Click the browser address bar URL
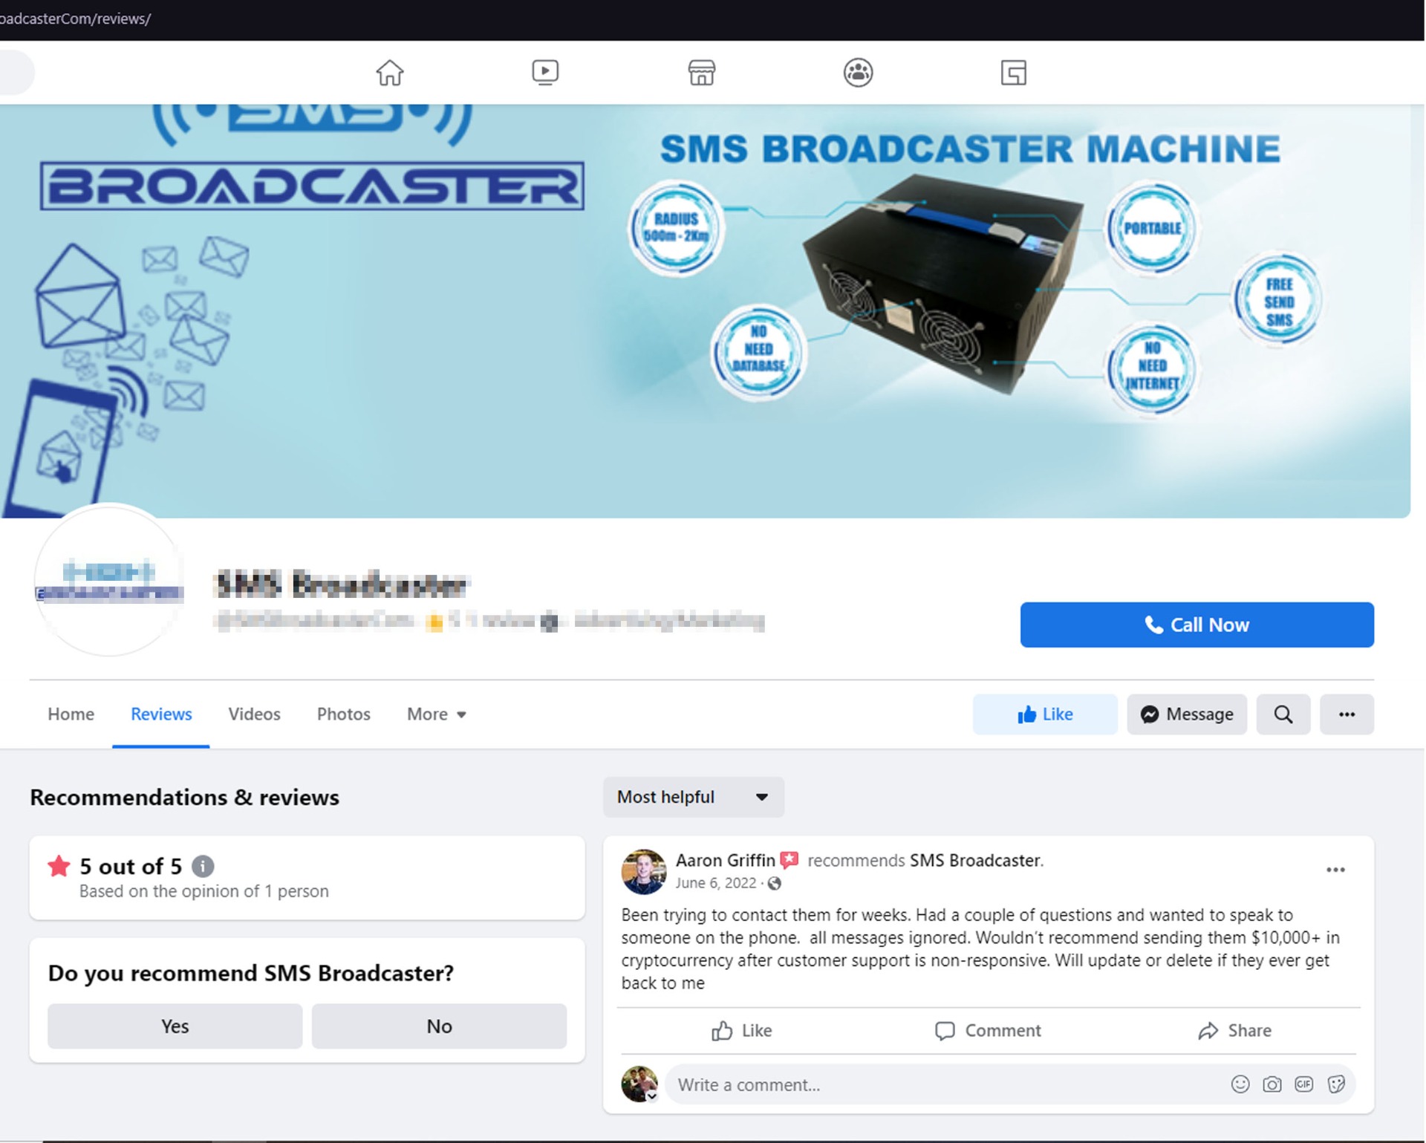 [75, 19]
